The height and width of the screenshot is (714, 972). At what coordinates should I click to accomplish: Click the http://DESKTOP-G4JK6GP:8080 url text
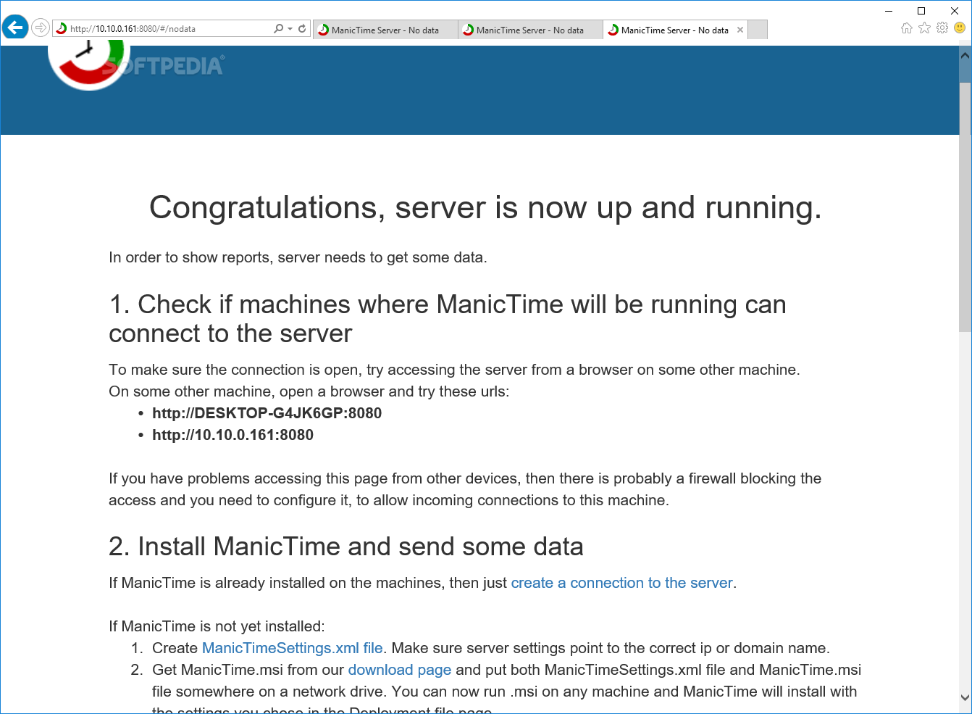267,413
